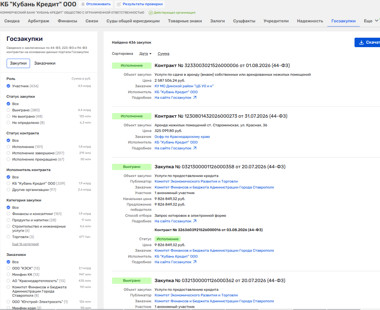Open executor link under contract 3233003021526000006
The width and height of the screenshot is (380, 310).
click(x=176, y=92)
